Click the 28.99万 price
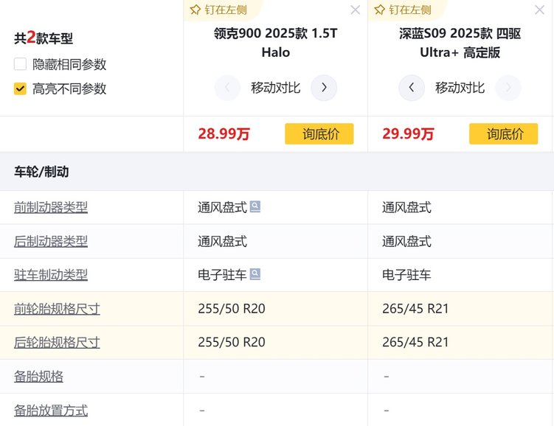The image size is (554, 426). pos(224,133)
